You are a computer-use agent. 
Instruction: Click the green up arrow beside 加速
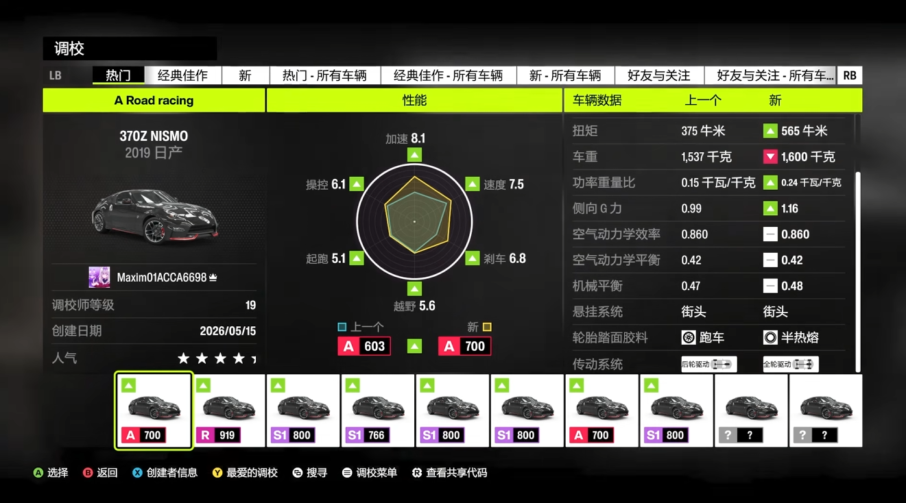coord(414,156)
